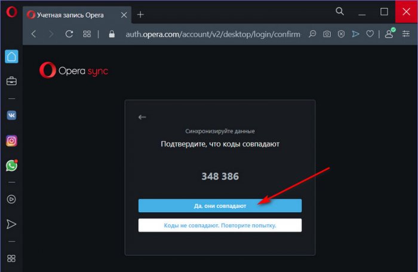
Task: Open the Opera account profile icon
Action: point(389,34)
